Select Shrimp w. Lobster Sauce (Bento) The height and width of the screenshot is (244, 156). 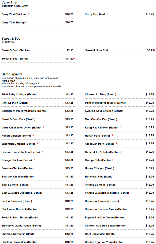coord(120,209)
